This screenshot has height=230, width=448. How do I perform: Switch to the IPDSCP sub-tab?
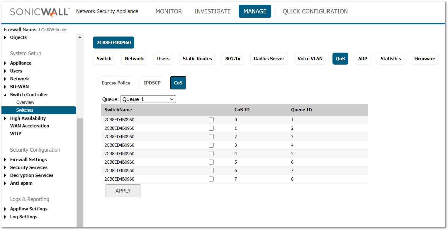click(x=152, y=83)
